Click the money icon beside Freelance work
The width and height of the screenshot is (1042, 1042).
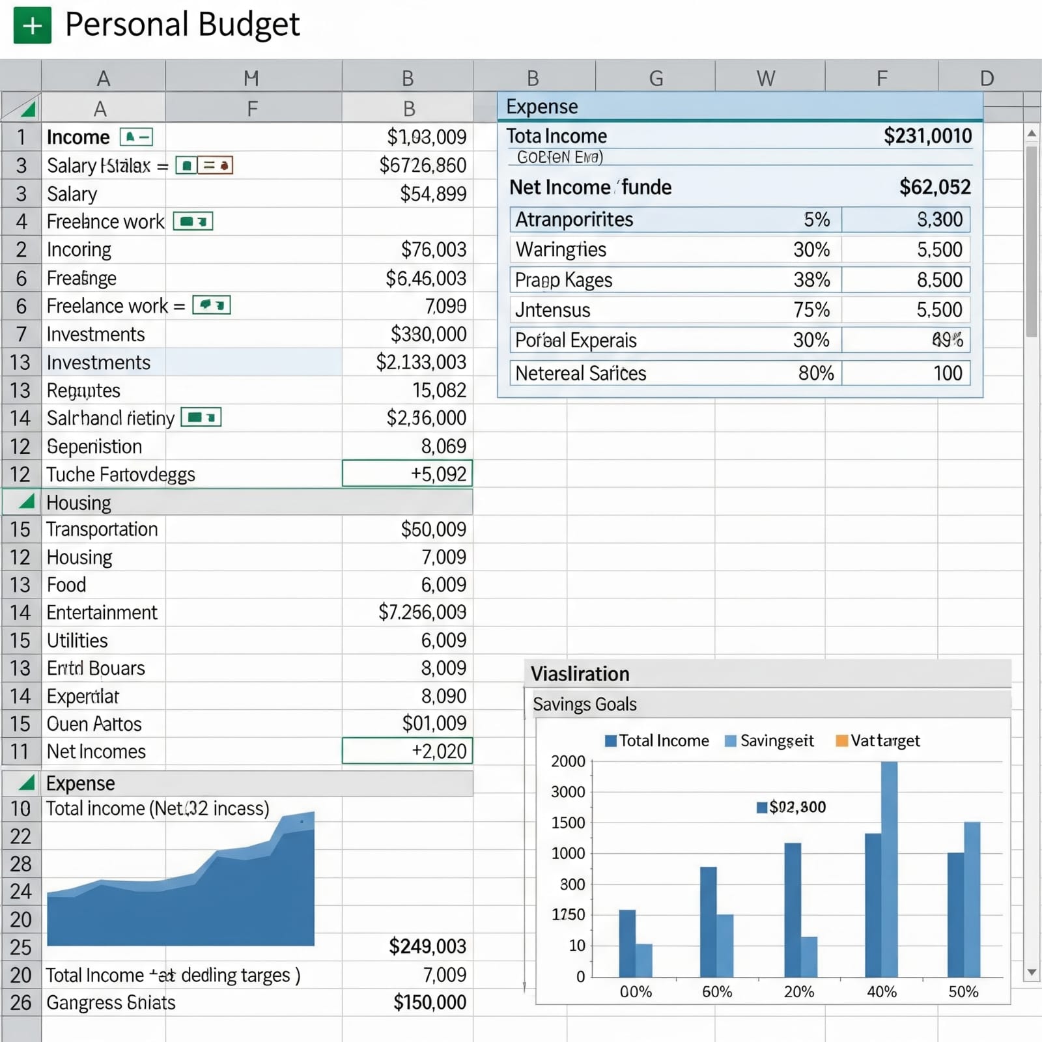click(193, 221)
